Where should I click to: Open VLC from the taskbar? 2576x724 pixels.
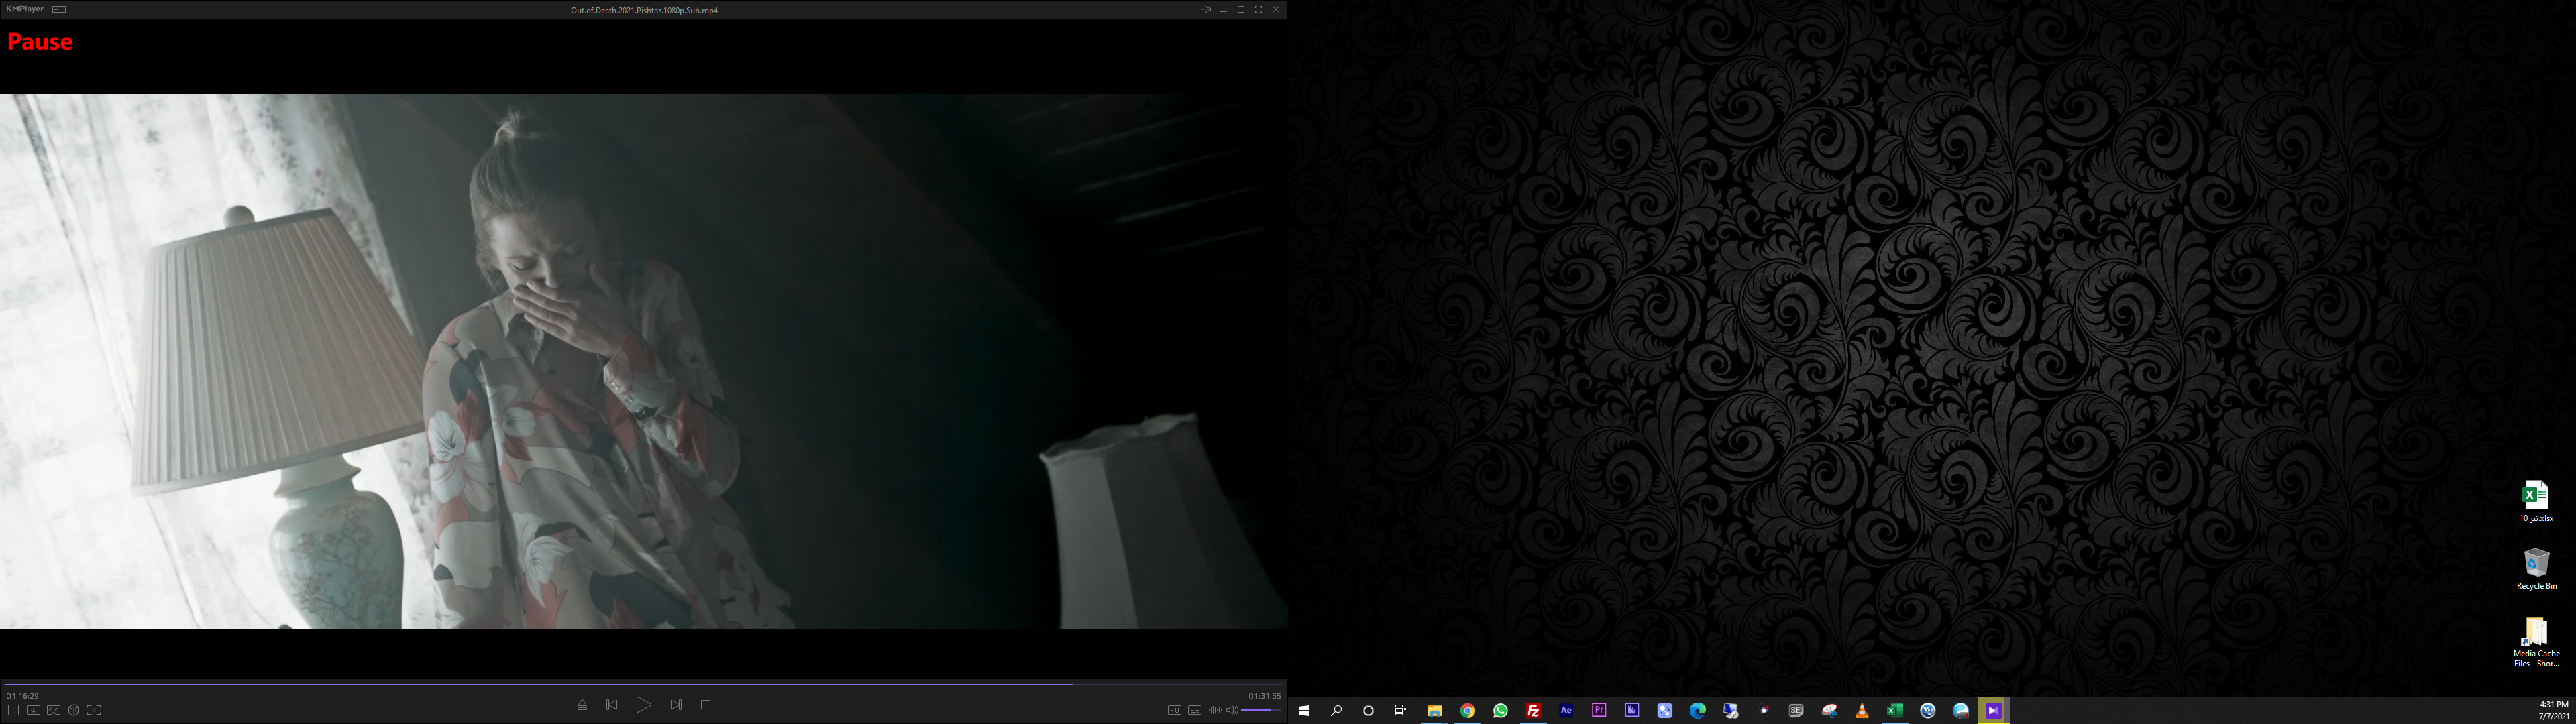point(1862,711)
